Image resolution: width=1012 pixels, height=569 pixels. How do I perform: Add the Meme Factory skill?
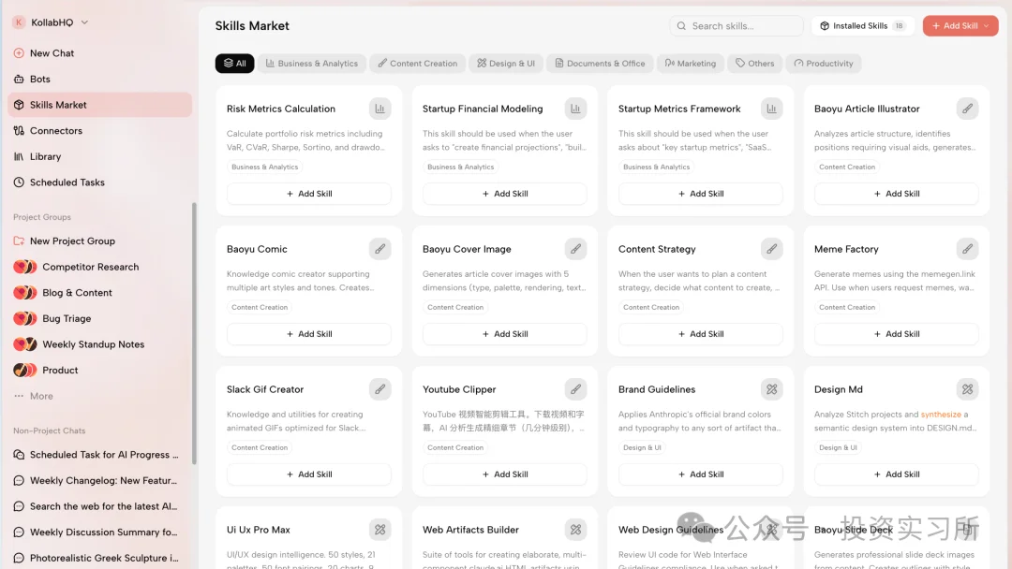[x=896, y=334]
